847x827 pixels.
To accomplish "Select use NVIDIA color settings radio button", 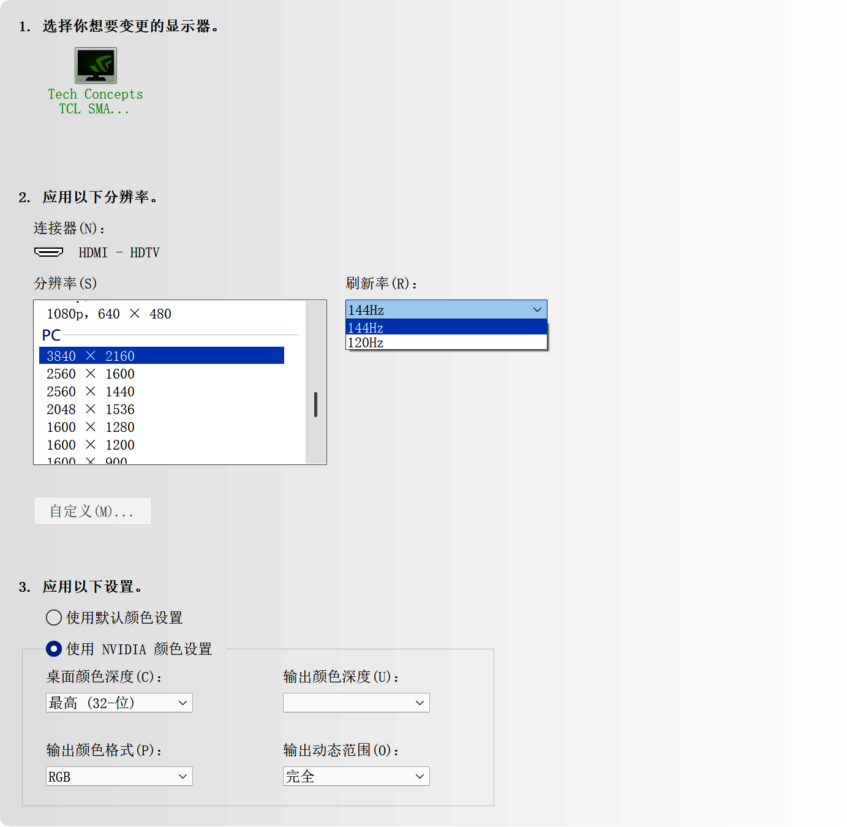I will 54,649.
